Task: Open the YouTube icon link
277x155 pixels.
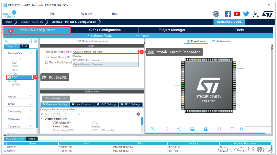Action: click(x=237, y=14)
